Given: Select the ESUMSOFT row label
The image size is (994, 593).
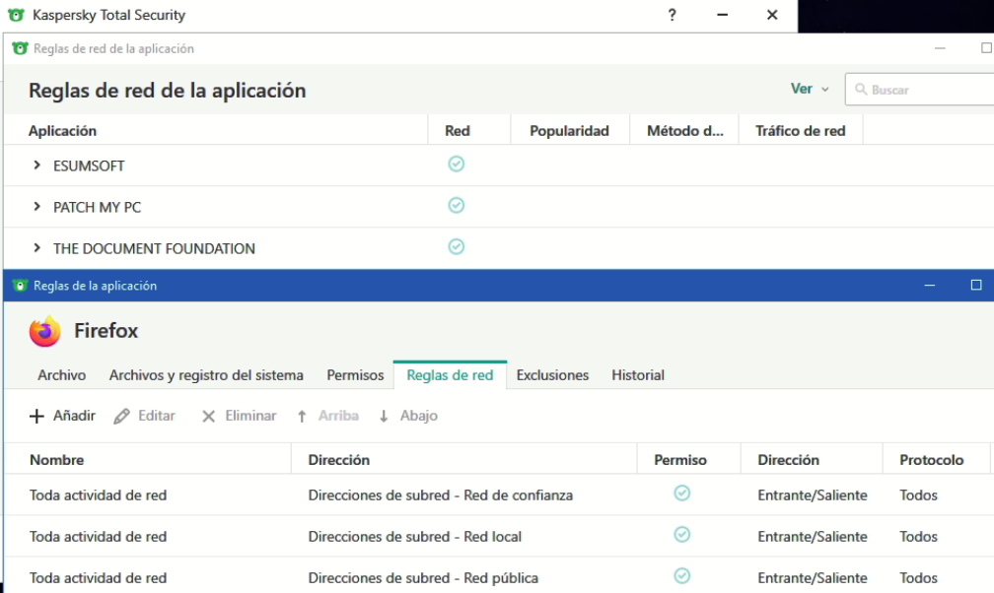Looking at the screenshot, I should coord(89,165).
